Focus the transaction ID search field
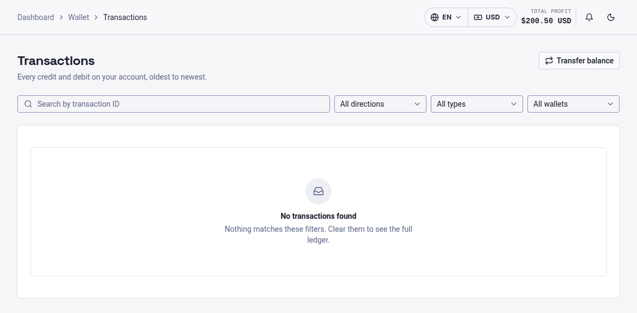The width and height of the screenshot is (637, 313). [x=174, y=104]
